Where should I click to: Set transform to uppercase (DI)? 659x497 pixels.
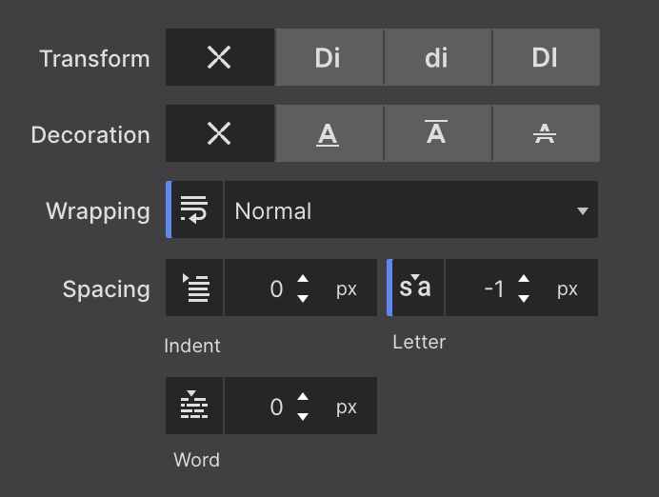coord(546,57)
